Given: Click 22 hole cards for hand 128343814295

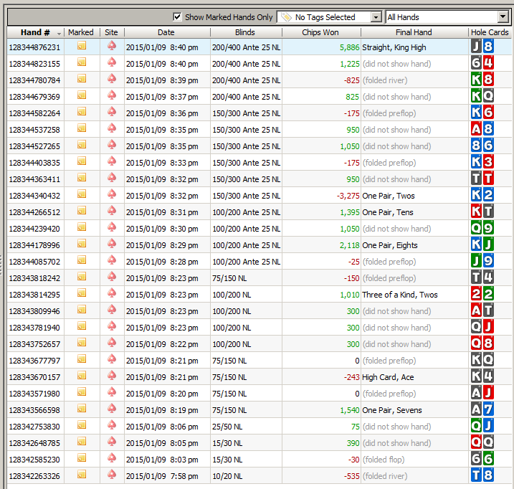Looking at the screenshot, I should tap(482, 293).
